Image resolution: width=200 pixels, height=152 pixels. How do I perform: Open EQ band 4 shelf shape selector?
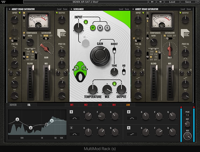(x=132, y=134)
